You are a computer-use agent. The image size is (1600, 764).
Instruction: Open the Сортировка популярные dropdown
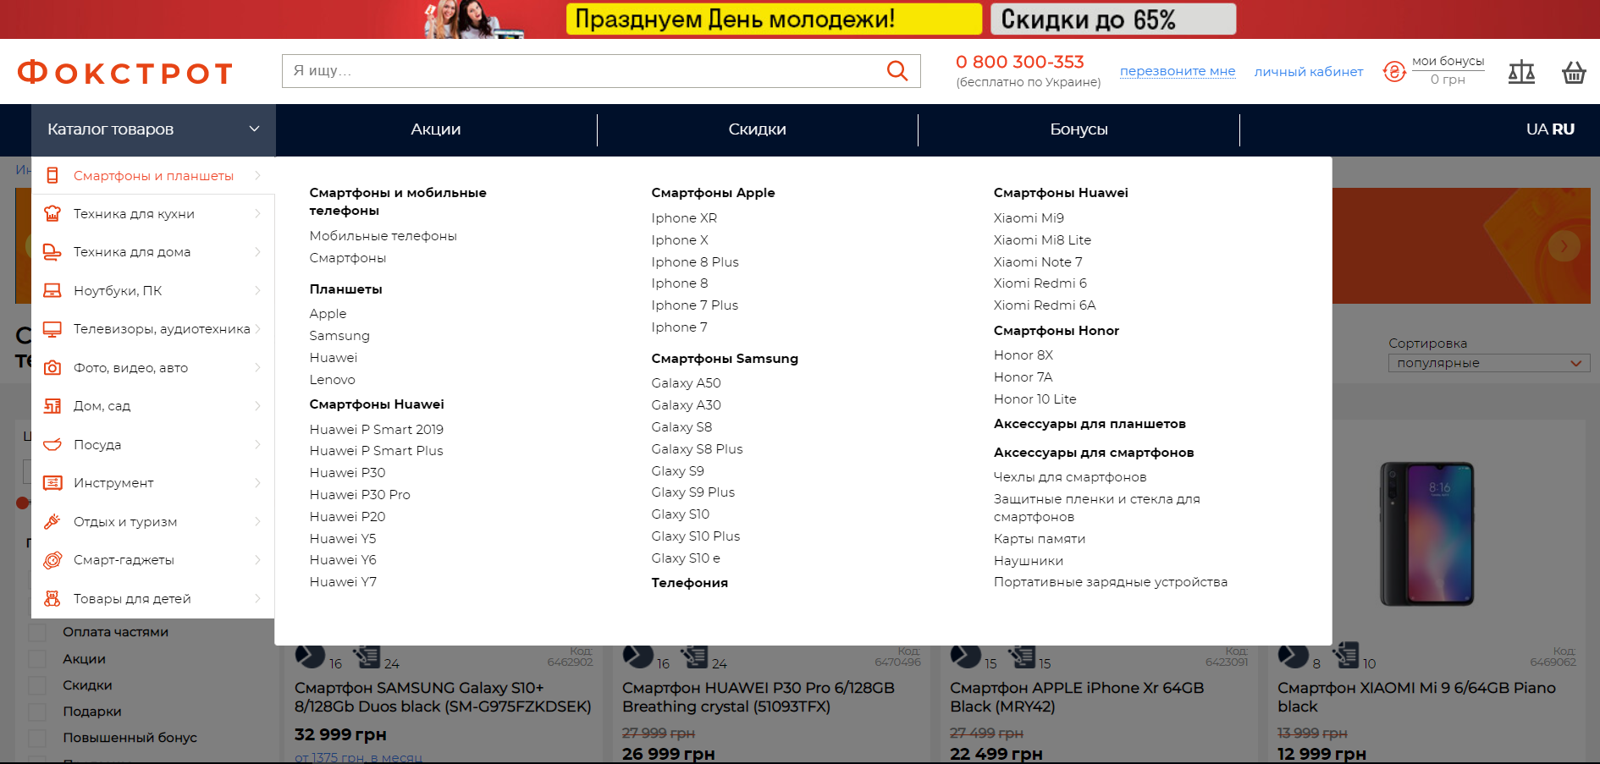pyautogui.click(x=1489, y=363)
